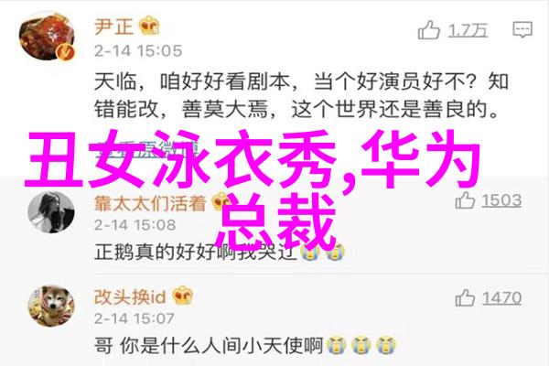The height and width of the screenshot is (366, 549).
Task: Open the Shiba dog avatar of 改头换id
Action: coord(51,307)
